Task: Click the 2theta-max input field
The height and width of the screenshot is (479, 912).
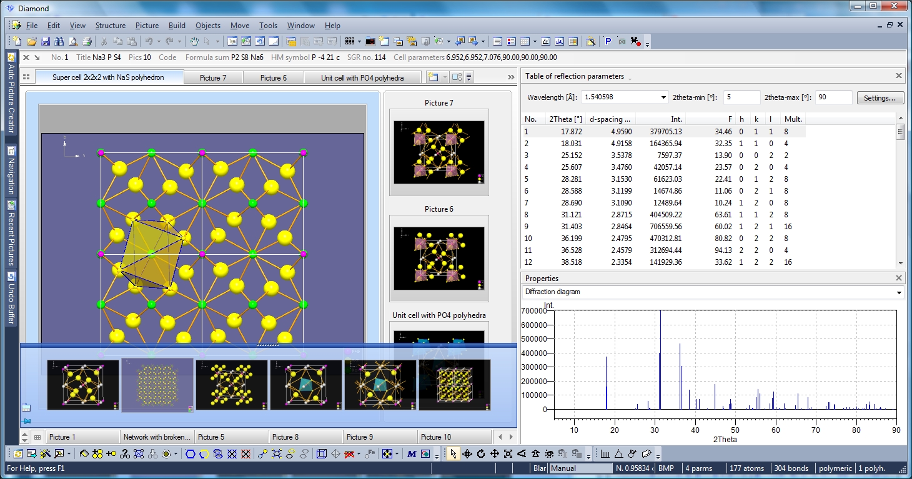Action: click(833, 98)
